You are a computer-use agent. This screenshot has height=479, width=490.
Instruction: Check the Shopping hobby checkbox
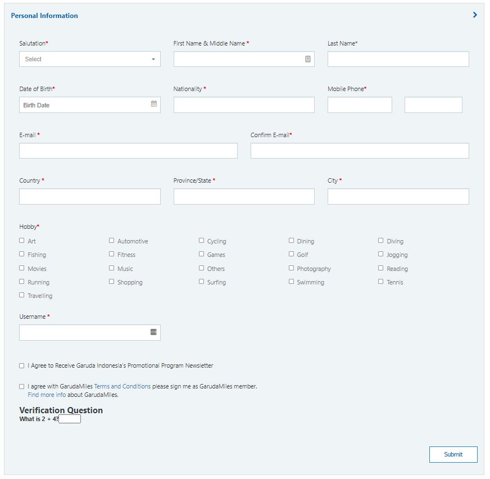(112, 282)
